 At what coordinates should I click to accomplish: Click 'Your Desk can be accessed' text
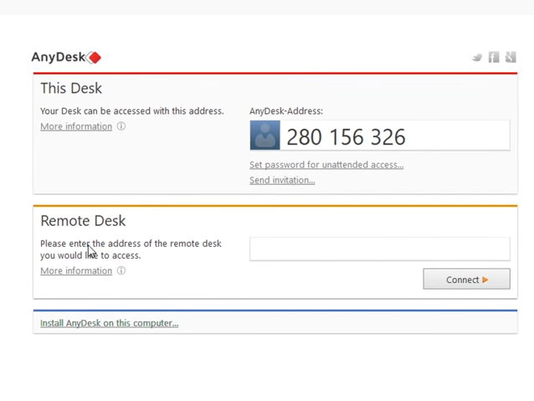coord(132,111)
